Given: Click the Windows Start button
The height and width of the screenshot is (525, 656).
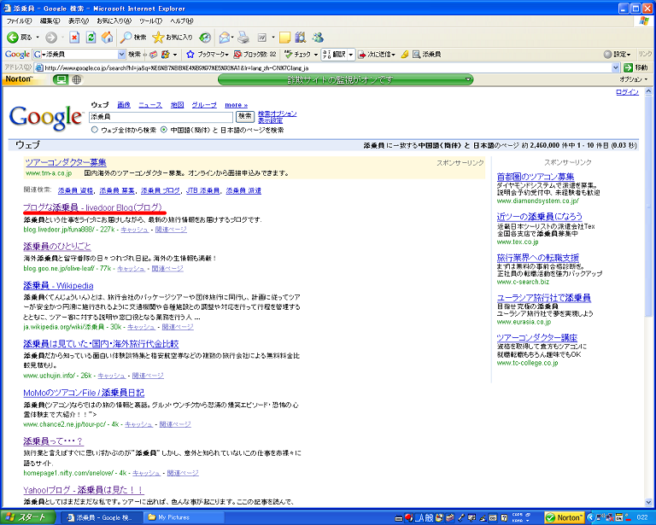Looking at the screenshot, I should [x=27, y=517].
